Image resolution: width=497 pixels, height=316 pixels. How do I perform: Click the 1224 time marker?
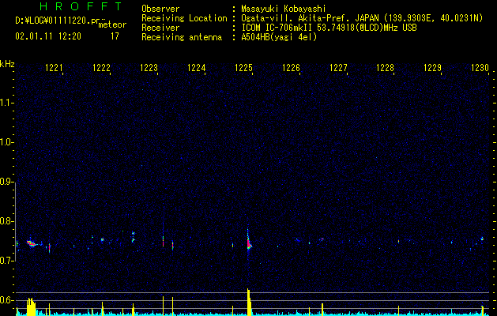pos(196,68)
